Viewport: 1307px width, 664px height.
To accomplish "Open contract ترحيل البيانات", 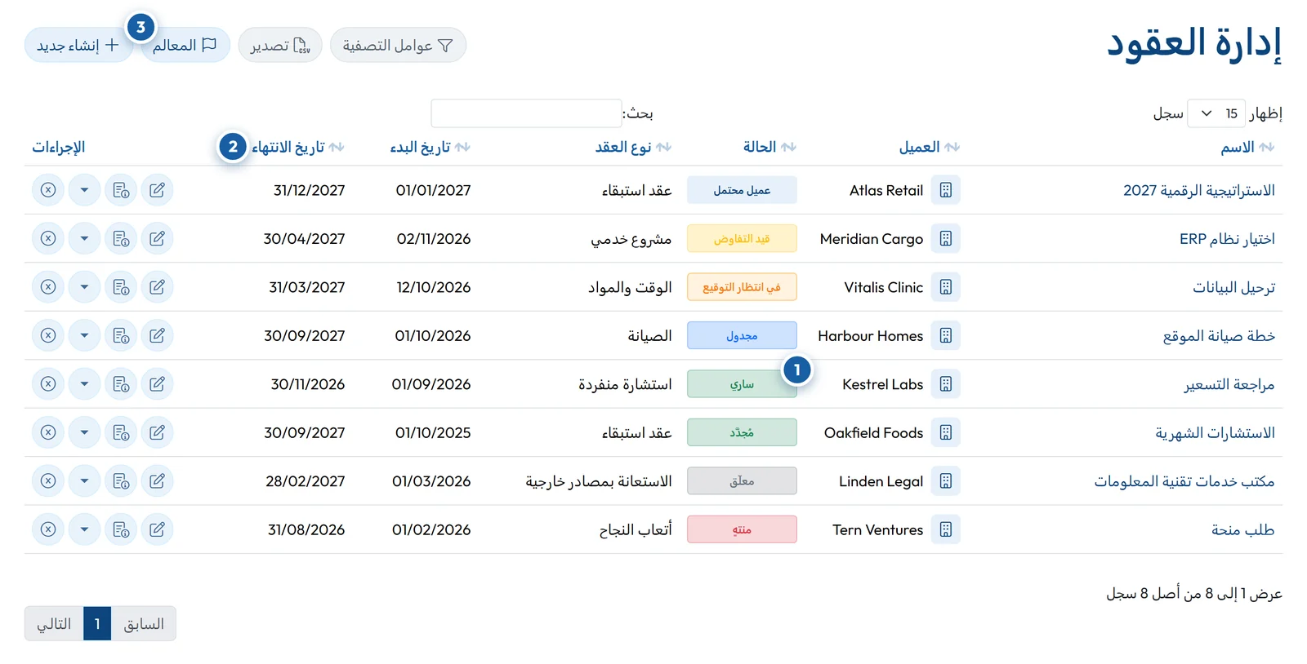I will point(1233,287).
